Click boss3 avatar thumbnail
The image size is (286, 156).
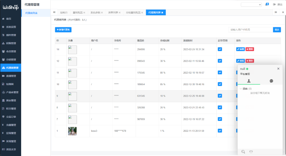73,131
